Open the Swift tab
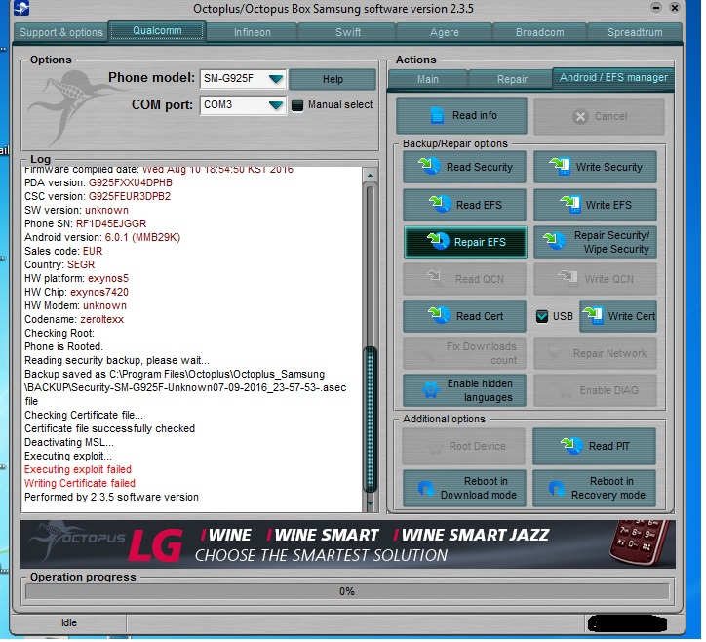Screen dimensions: 706x642 (347, 32)
